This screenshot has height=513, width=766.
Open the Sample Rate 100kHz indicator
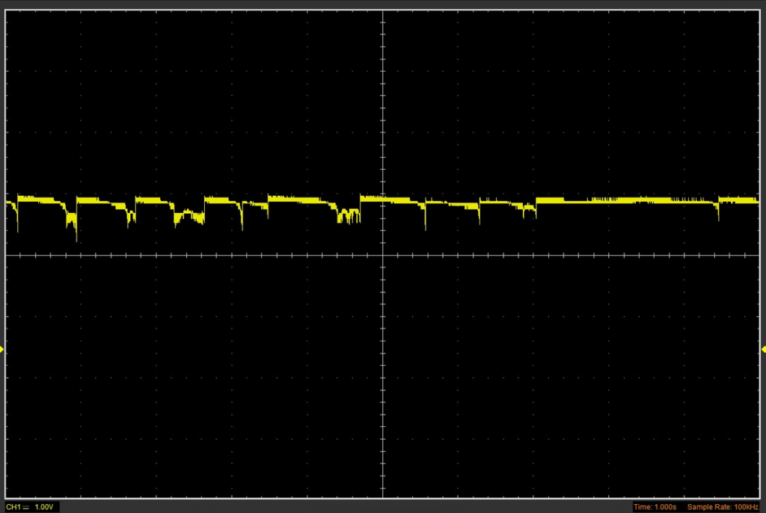tap(722, 506)
